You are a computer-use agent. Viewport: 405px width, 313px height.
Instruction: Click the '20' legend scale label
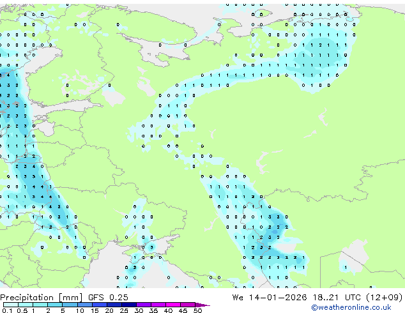[x=109, y=310]
